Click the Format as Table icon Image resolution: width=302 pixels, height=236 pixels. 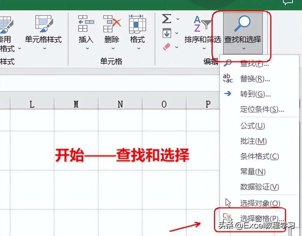6,25
